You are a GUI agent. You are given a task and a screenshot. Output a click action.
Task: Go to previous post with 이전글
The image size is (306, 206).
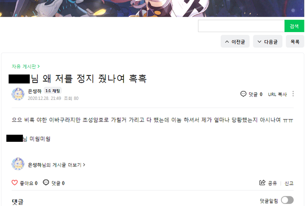pos(235,41)
